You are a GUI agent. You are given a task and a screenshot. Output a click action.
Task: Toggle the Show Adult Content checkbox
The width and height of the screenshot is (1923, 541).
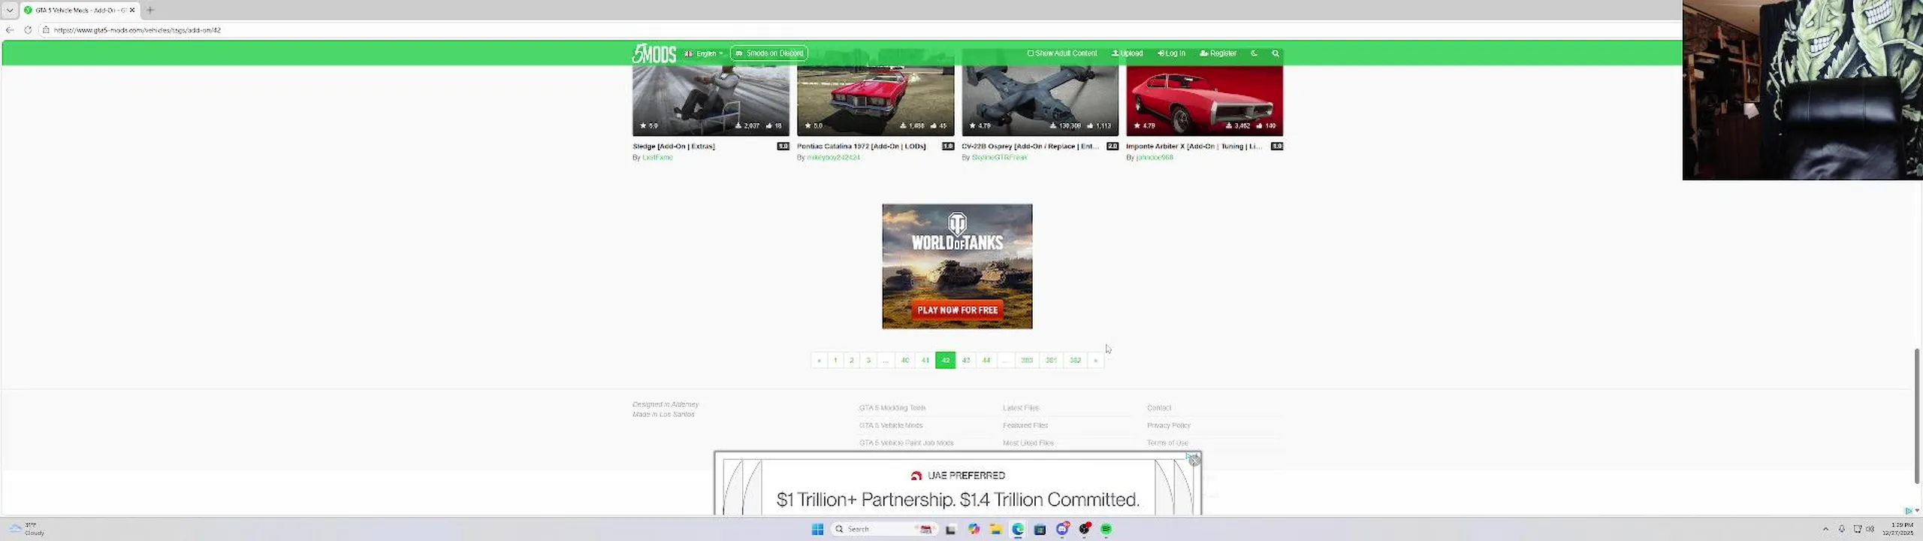(x=1062, y=53)
